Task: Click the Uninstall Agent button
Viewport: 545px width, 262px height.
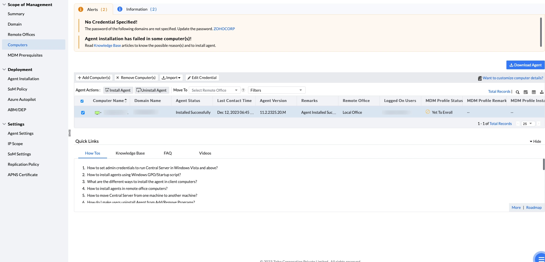Action: [151, 90]
